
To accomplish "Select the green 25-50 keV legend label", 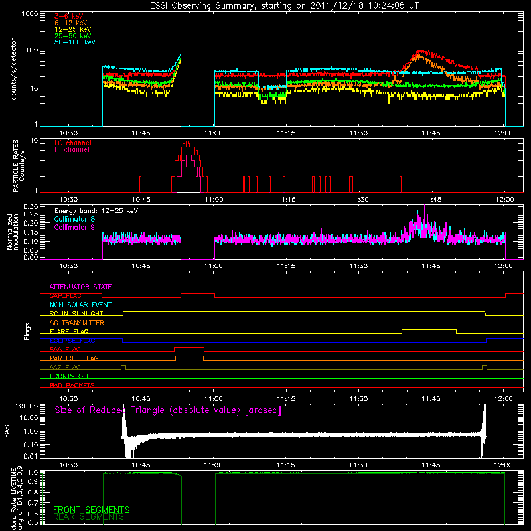I will click(x=73, y=36).
